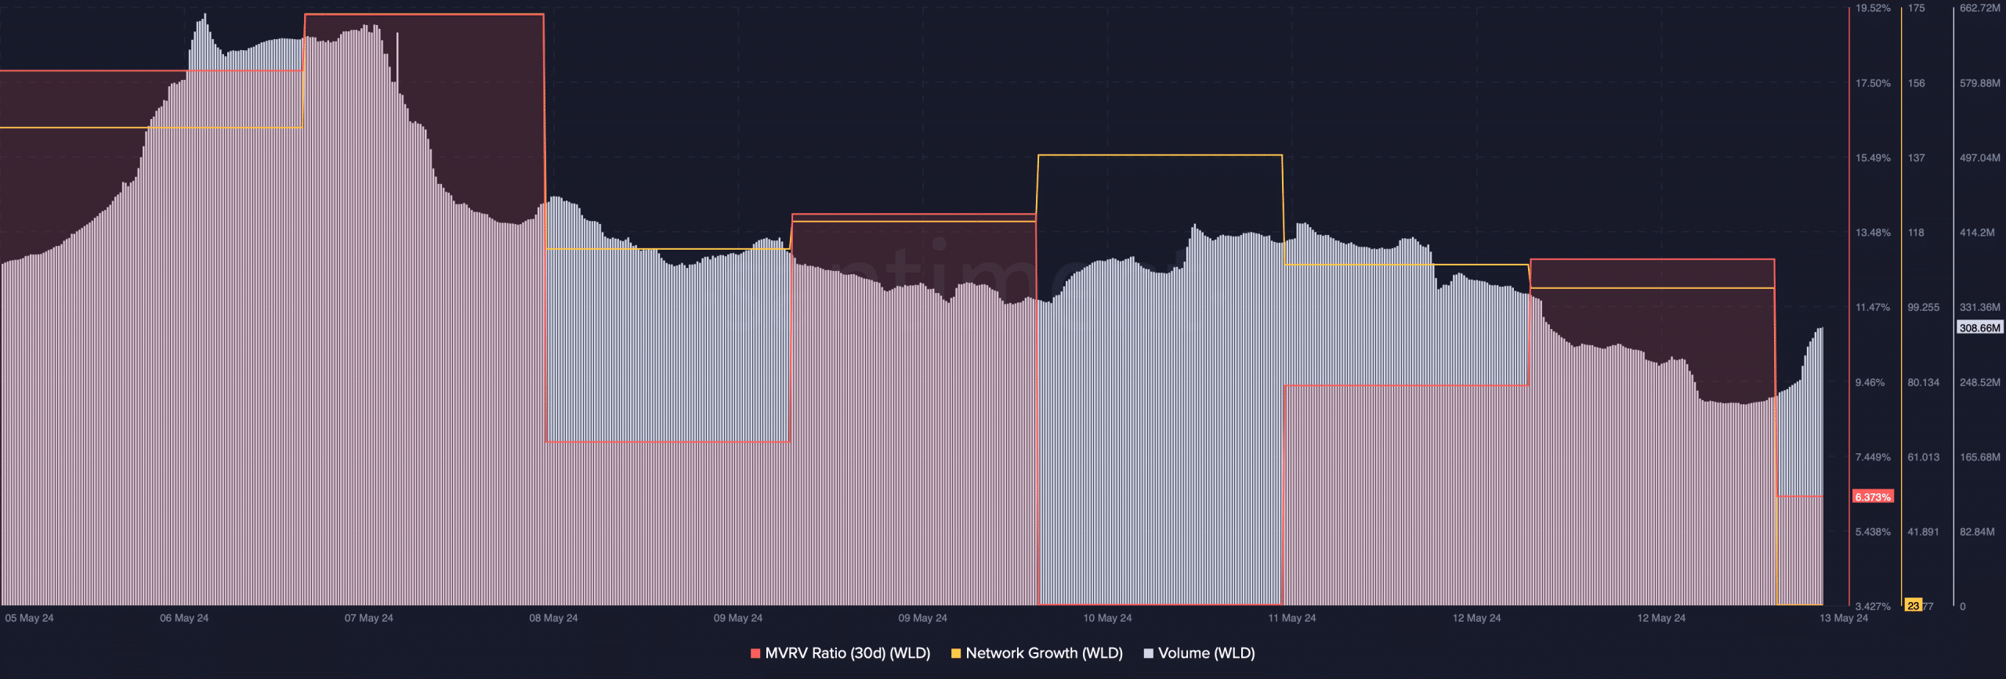Click the 82.84M volume axis label

[x=1978, y=532]
